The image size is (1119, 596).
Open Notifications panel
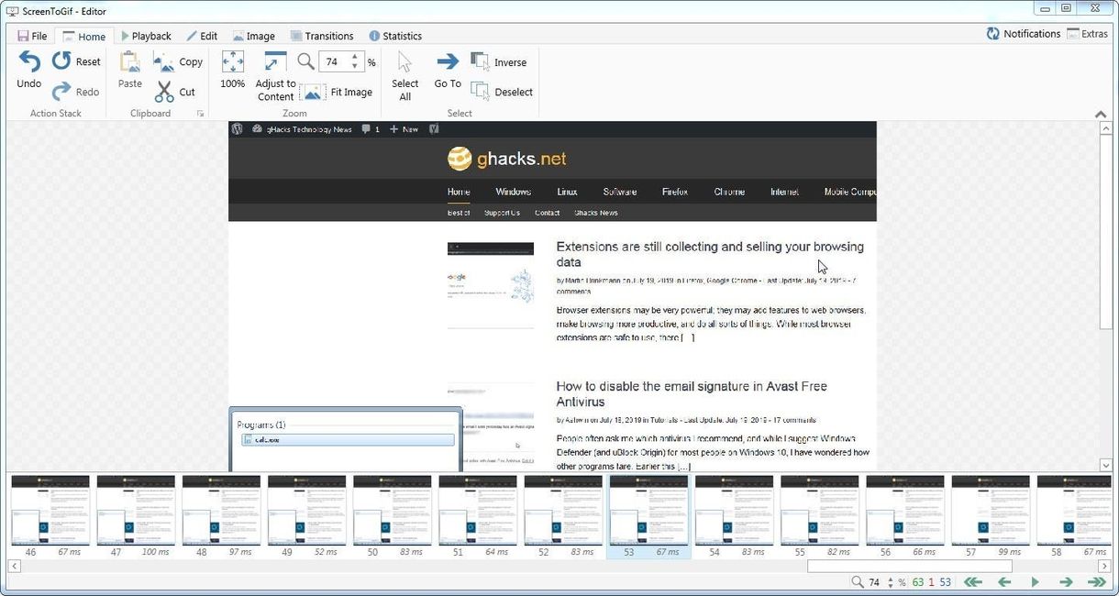pos(1024,34)
